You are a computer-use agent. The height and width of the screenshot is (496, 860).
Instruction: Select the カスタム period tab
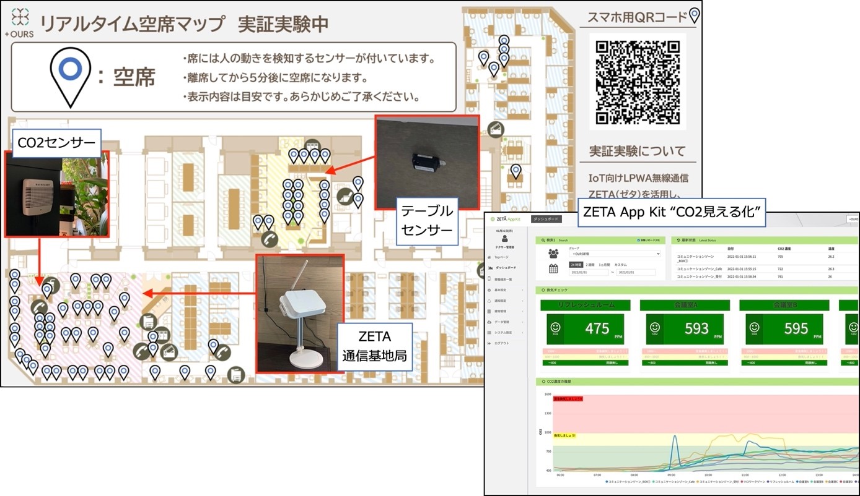620,265
